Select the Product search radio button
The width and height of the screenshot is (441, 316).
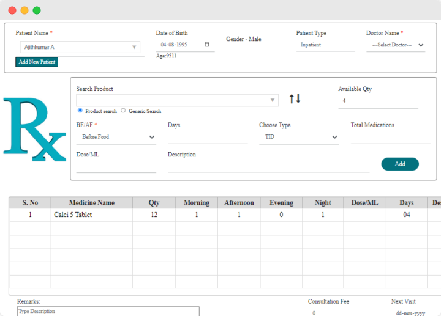pos(80,111)
